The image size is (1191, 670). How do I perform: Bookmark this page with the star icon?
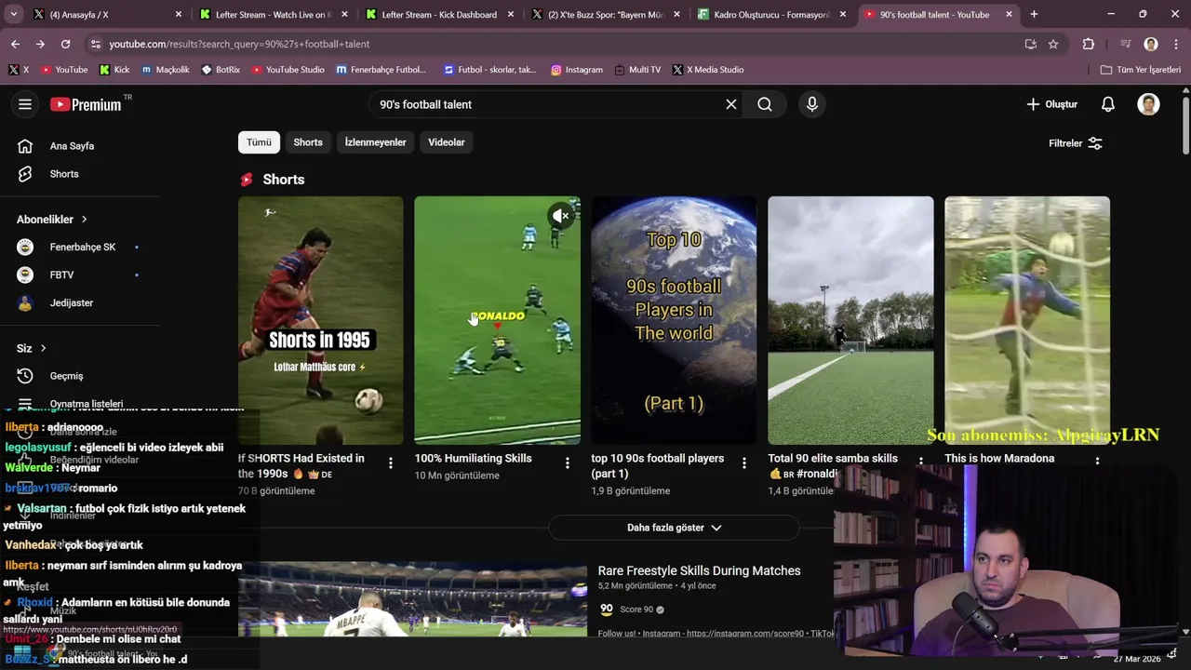(x=1053, y=44)
